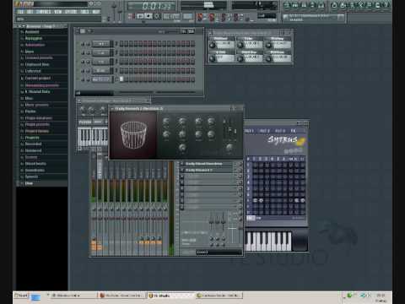The width and height of the screenshot is (405, 304).
Task: Enable the first step of the bottom channel
Action: pyautogui.click(x=121, y=79)
